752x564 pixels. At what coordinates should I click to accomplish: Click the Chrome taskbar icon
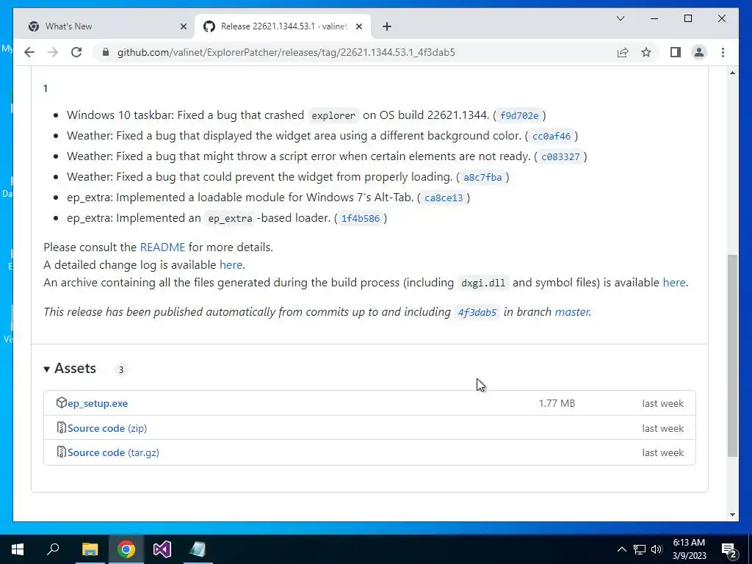point(126,549)
